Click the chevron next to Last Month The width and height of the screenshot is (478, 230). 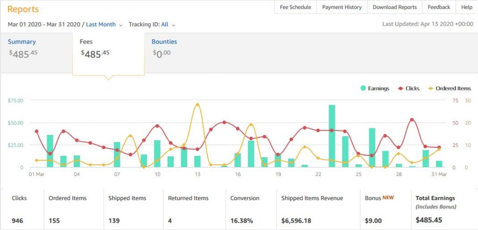tap(121, 25)
